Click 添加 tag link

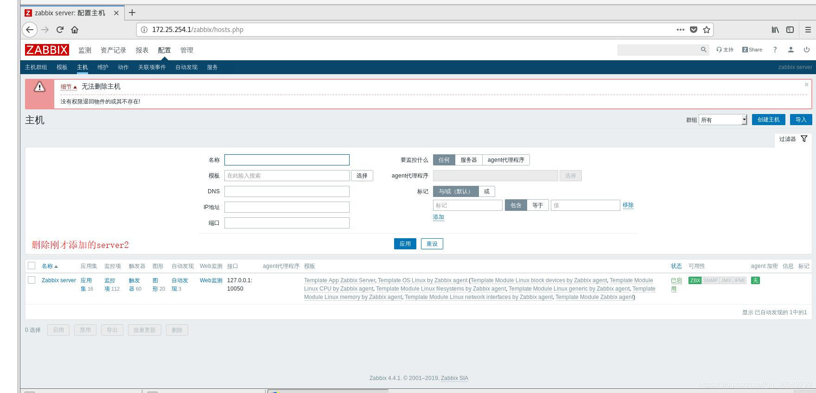(x=439, y=217)
